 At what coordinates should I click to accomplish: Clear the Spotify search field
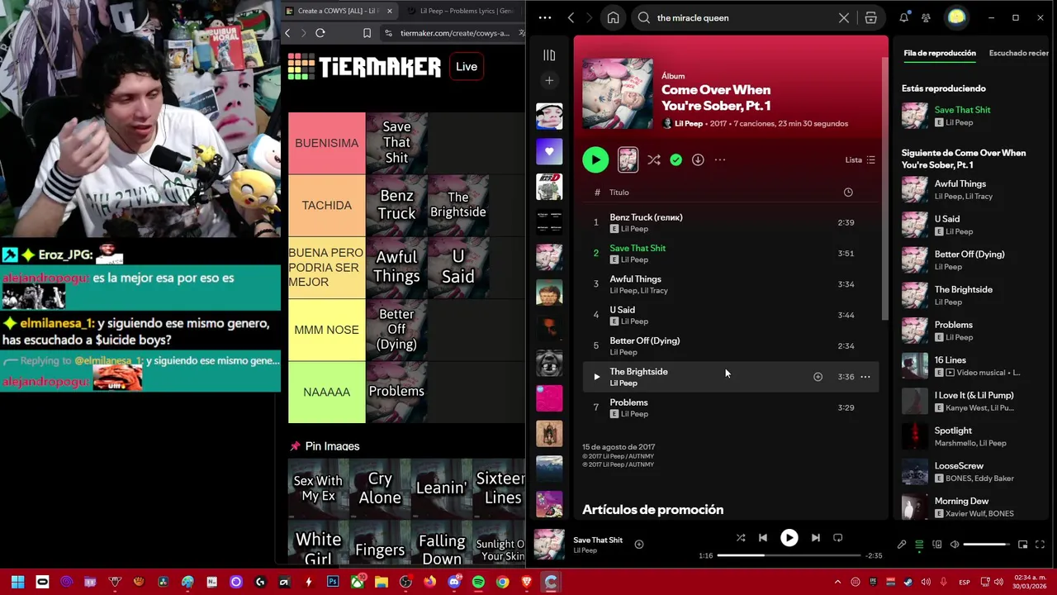click(x=843, y=17)
